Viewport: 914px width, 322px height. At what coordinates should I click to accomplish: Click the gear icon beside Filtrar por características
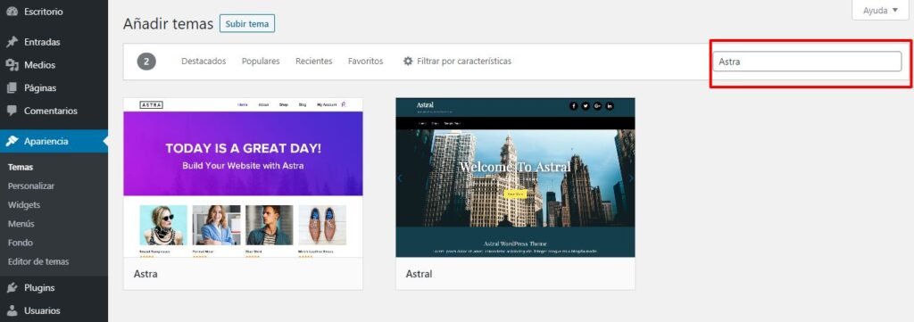tap(408, 61)
